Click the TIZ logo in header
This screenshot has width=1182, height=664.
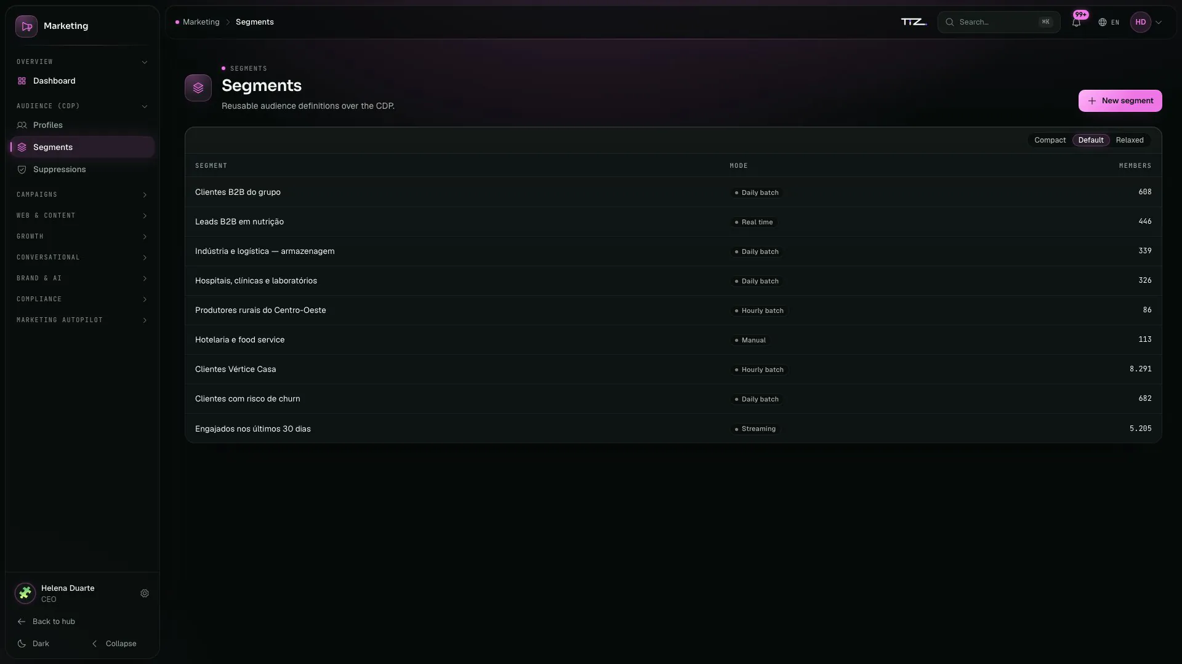point(914,22)
